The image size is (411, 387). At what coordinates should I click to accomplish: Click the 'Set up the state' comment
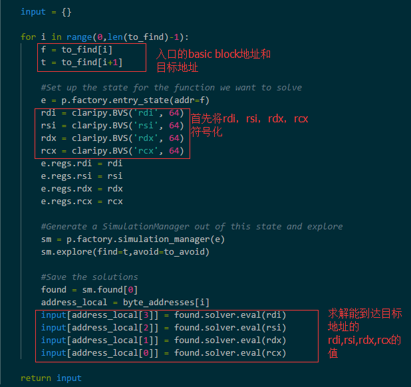pos(171,87)
